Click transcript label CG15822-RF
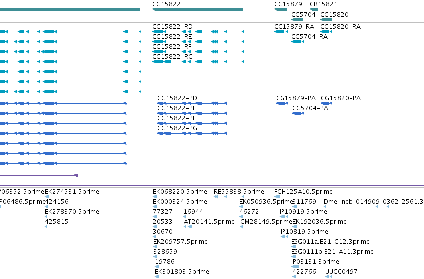424x279 pixels. 172,47
